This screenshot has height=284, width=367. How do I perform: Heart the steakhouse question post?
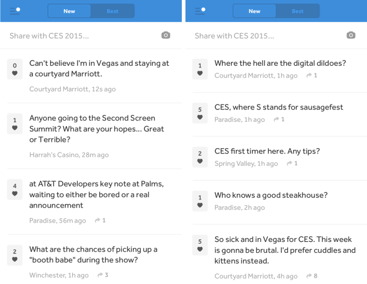point(200,205)
